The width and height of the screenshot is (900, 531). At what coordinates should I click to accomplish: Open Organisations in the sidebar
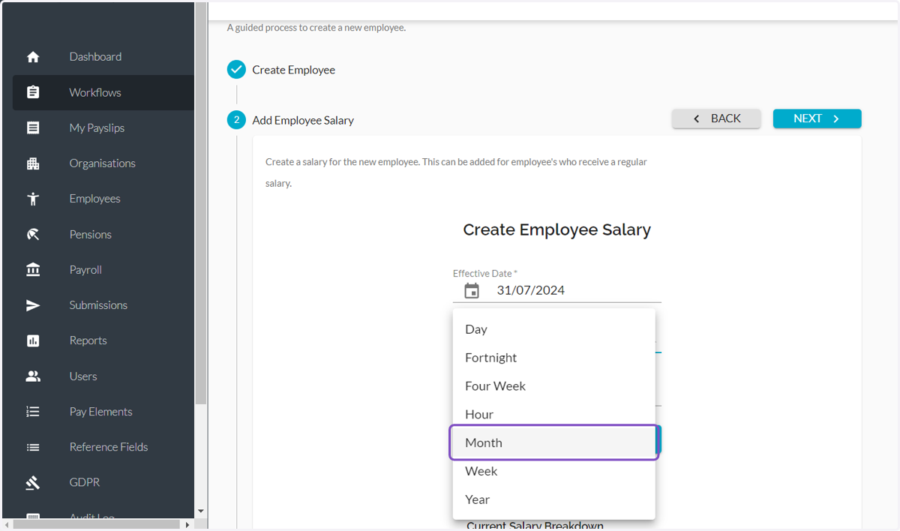point(103,163)
